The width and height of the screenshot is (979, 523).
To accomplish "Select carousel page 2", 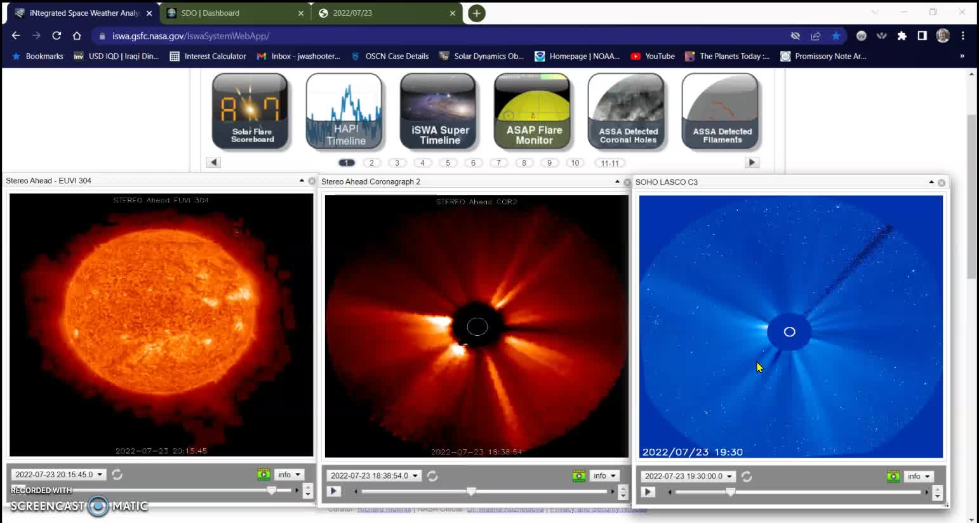I will click(x=372, y=163).
